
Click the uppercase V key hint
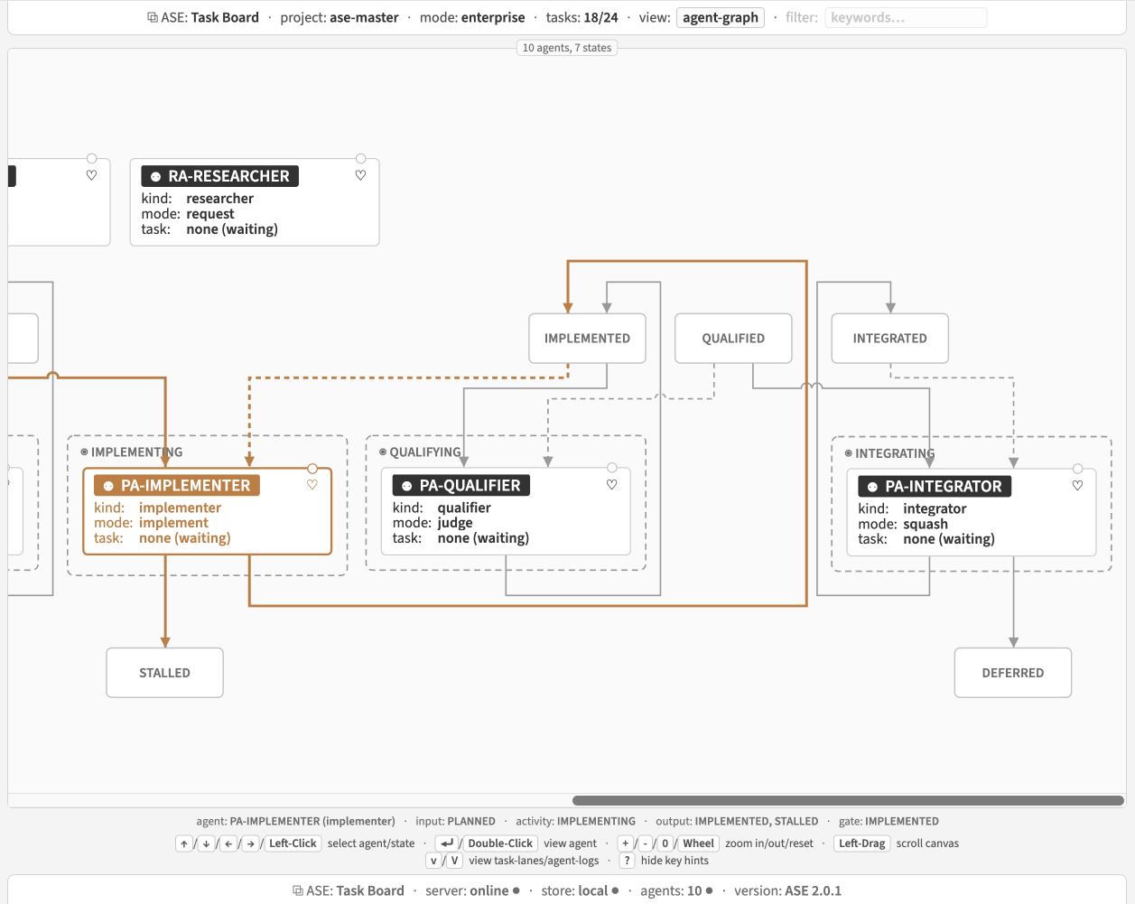tap(455, 861)
